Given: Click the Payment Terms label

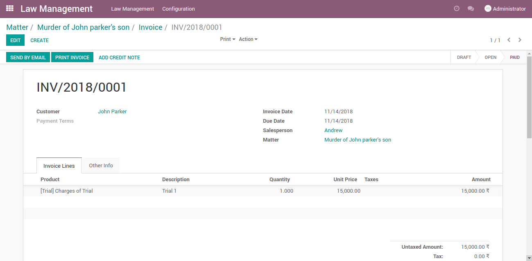Looking at the screenshot, I should tap(55, 121).
